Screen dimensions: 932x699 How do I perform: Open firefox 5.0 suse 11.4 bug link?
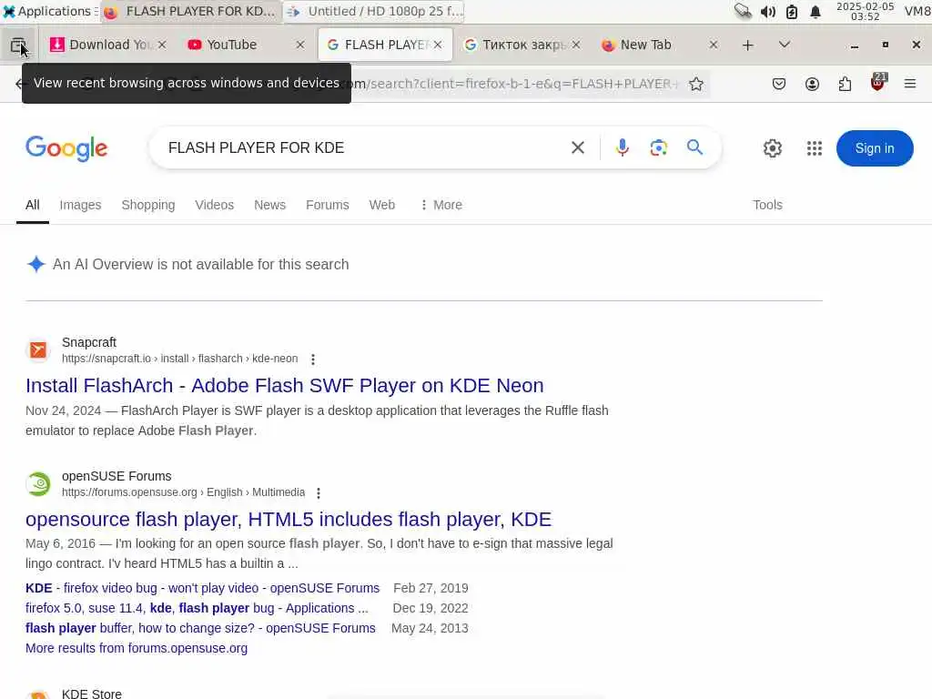click(x=197, y=609)
